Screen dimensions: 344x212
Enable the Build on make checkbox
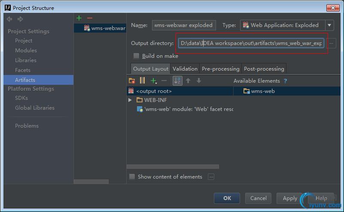137,56
